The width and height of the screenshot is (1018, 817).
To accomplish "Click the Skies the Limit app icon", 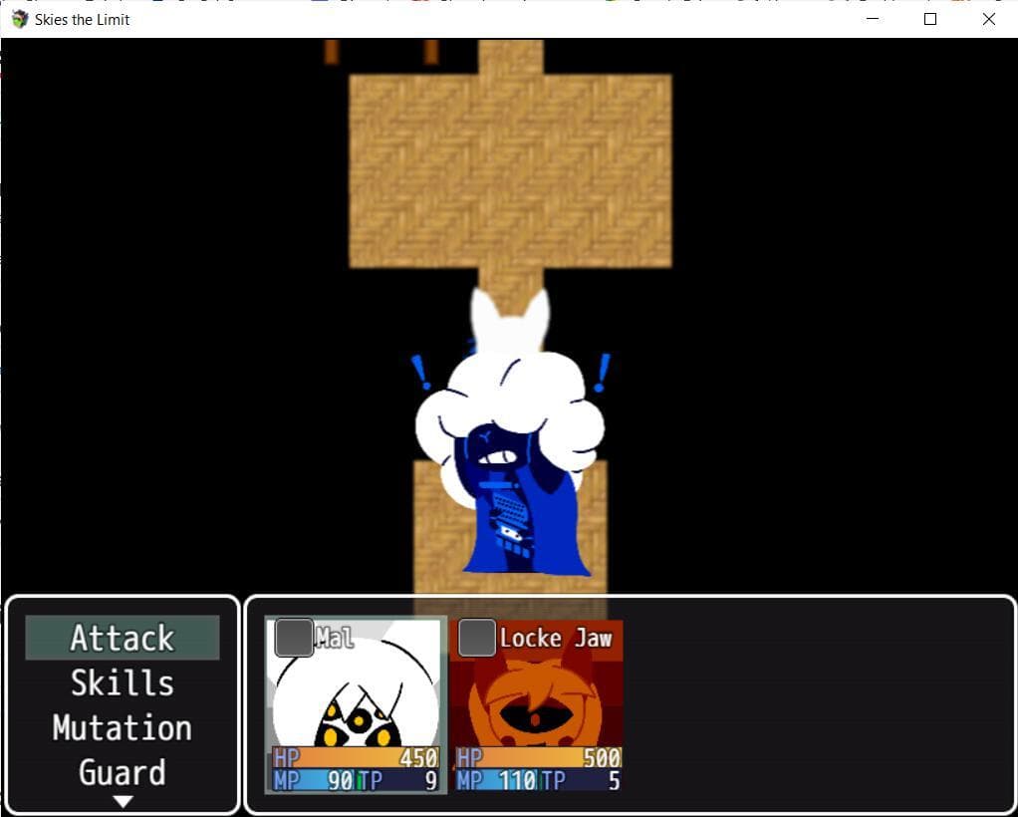I will 20,20.
